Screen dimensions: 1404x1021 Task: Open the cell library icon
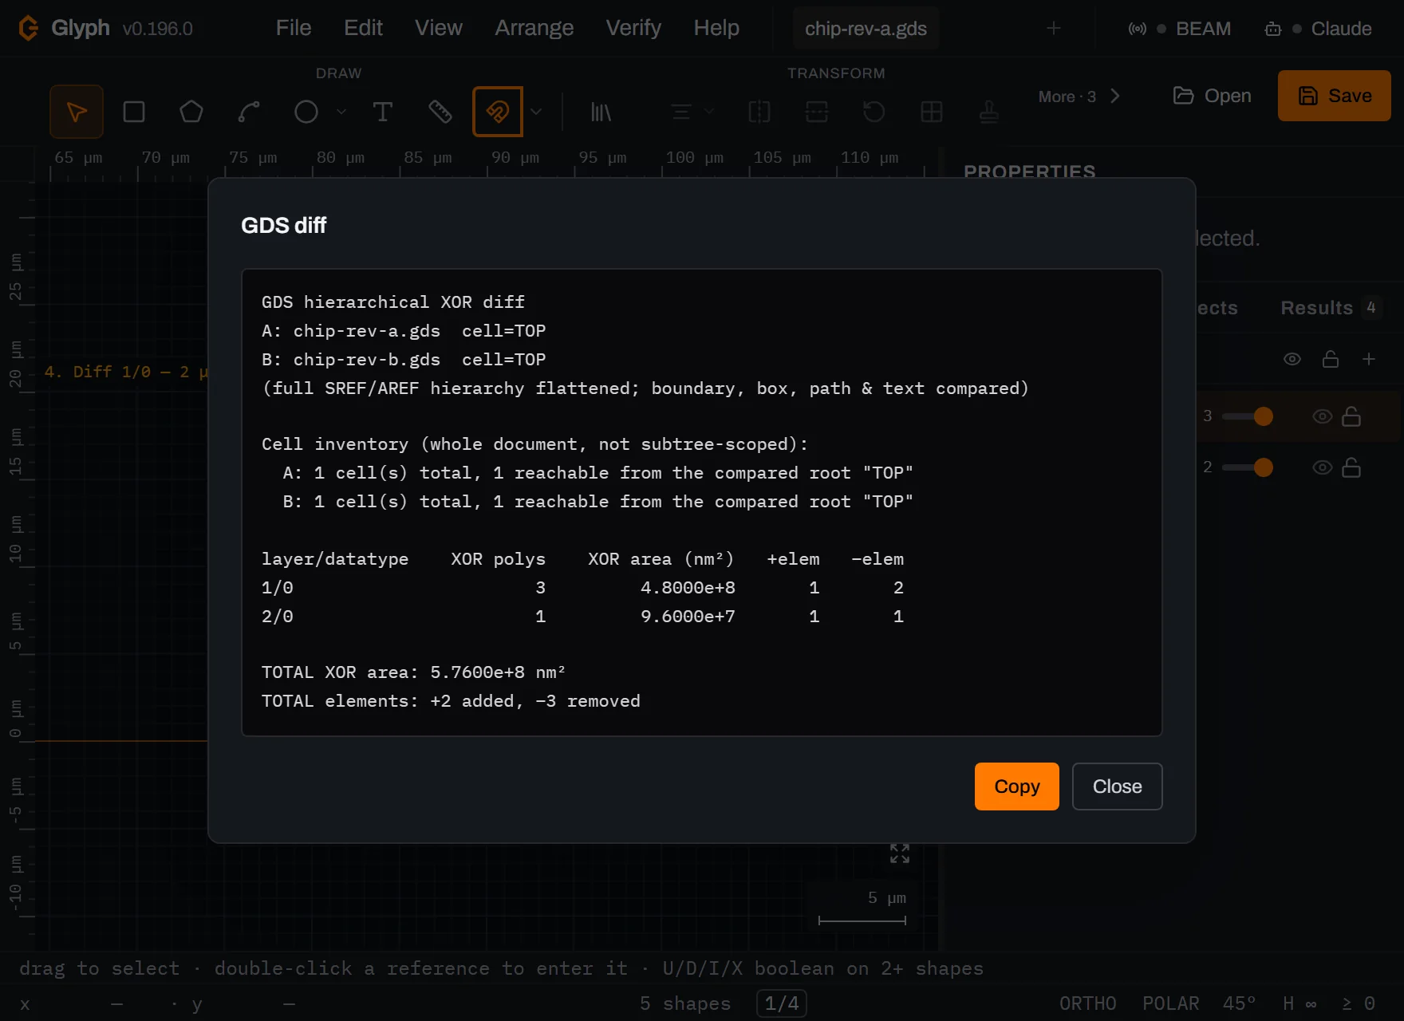[601, 112]
